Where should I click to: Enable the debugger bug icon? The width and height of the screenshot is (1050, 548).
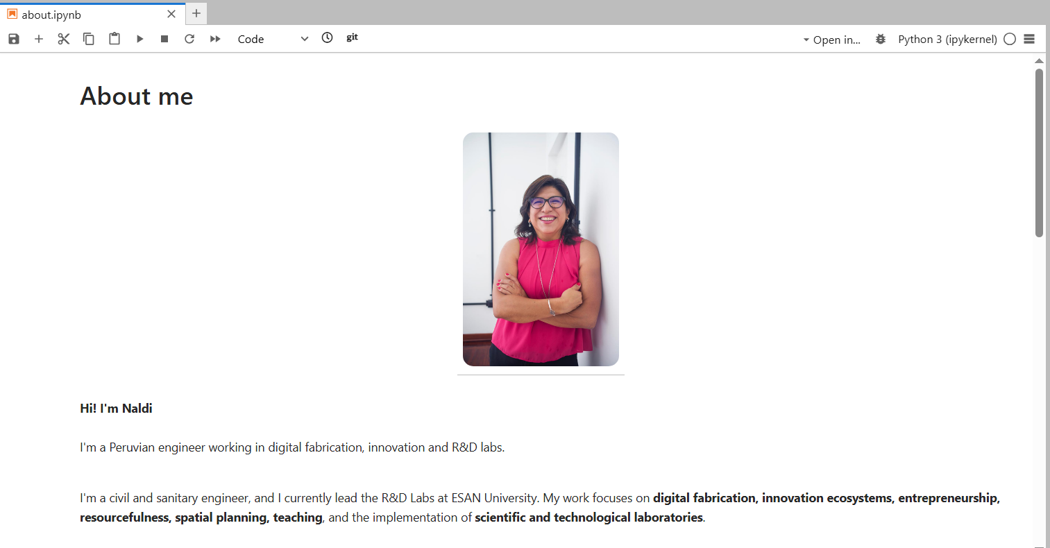coord(881,39)
